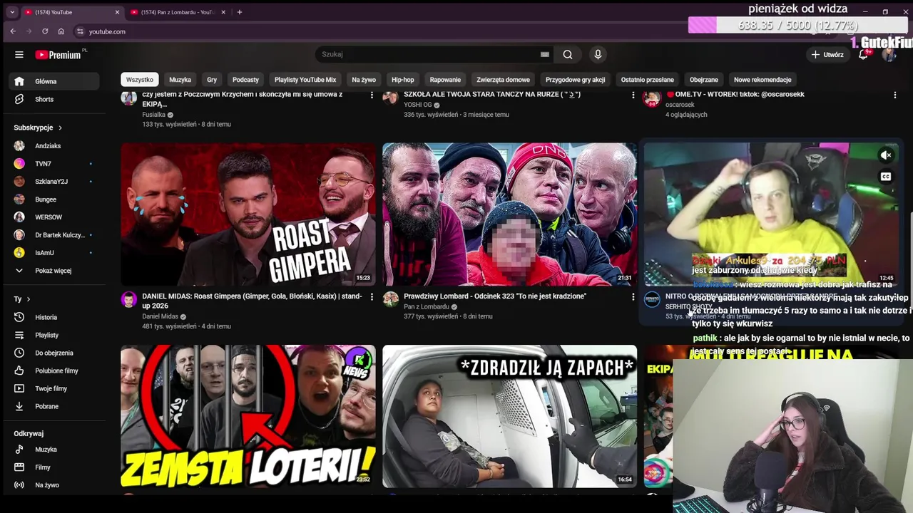
Task: Click the search magnifier button
Action: 568,54
